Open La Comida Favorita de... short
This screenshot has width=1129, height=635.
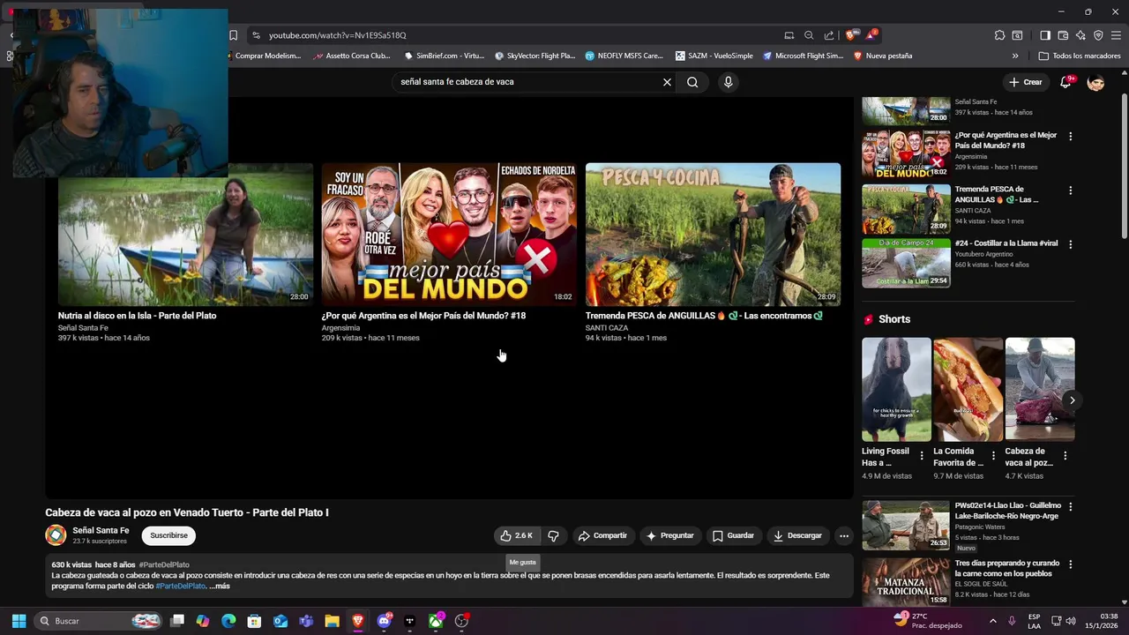coord(968,389)
